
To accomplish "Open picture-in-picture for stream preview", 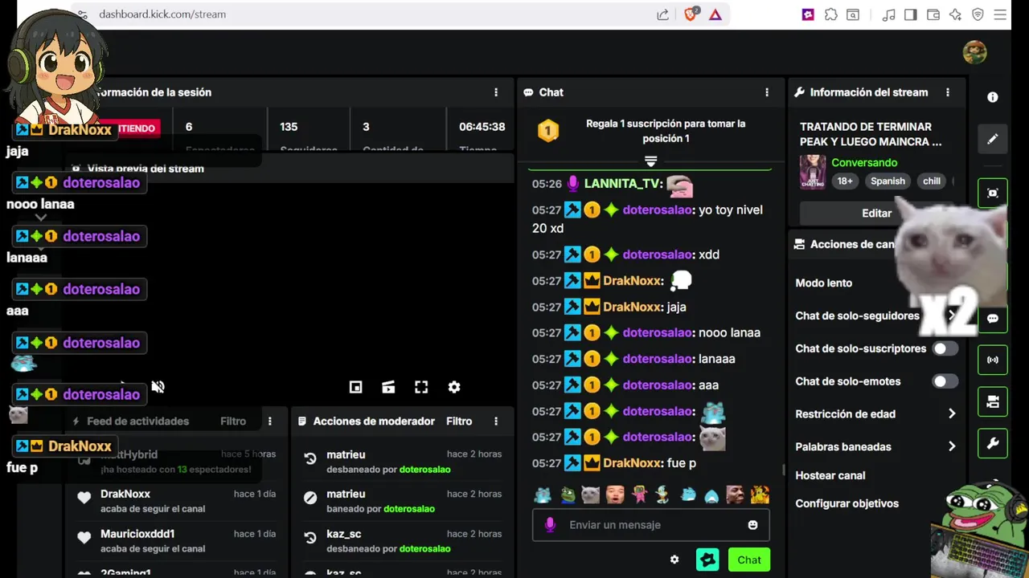I will tap(356, 387).
